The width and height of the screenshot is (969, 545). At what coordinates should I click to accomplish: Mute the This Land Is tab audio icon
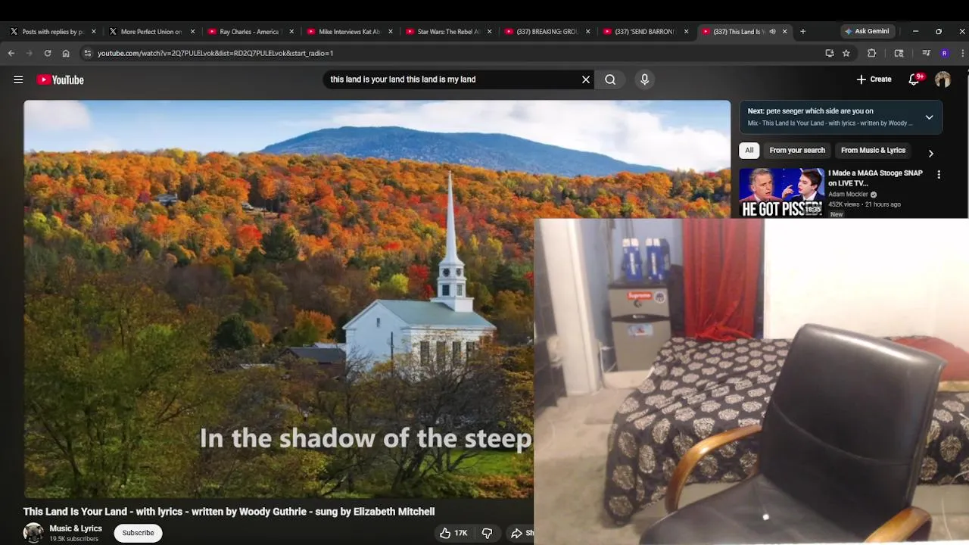pos(772,31)
